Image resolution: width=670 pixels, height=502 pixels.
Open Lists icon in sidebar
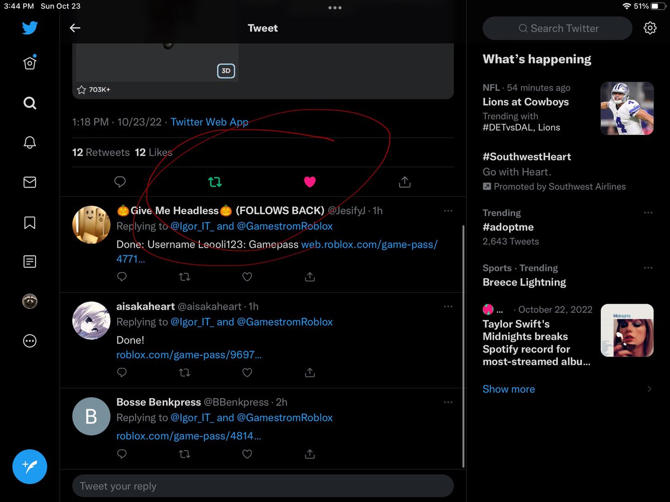click(30, 261)
